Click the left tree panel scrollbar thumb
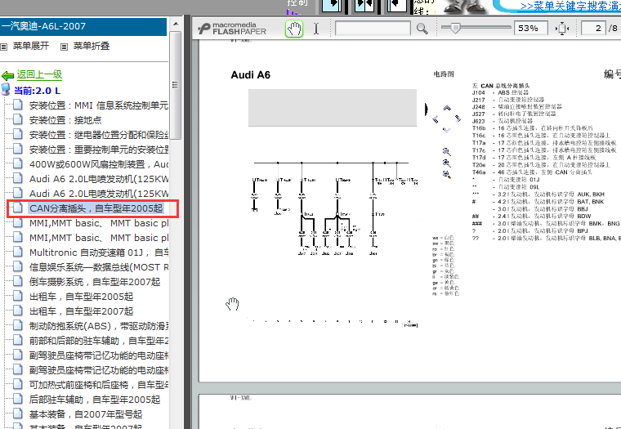The height and width of the screenshot is (429, 621). pos(175,85)
